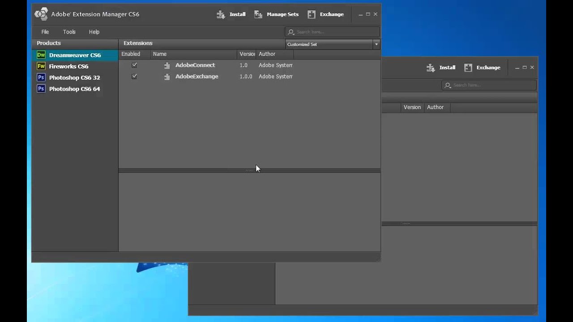
Task: Click Exchange label in the background window
Action: [x=488, y=68]
